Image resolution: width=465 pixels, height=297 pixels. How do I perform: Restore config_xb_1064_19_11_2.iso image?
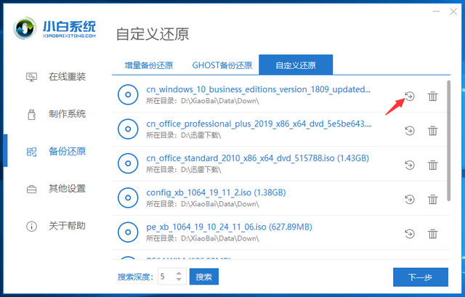[x=409, y=199]
